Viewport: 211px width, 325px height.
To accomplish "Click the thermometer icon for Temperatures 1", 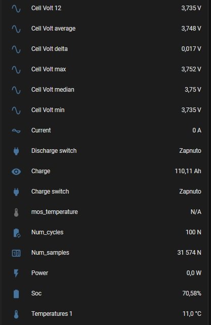I will click(16, 314).
